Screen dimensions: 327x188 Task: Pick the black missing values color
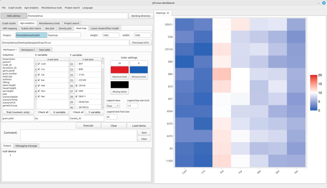click(120, 84)
